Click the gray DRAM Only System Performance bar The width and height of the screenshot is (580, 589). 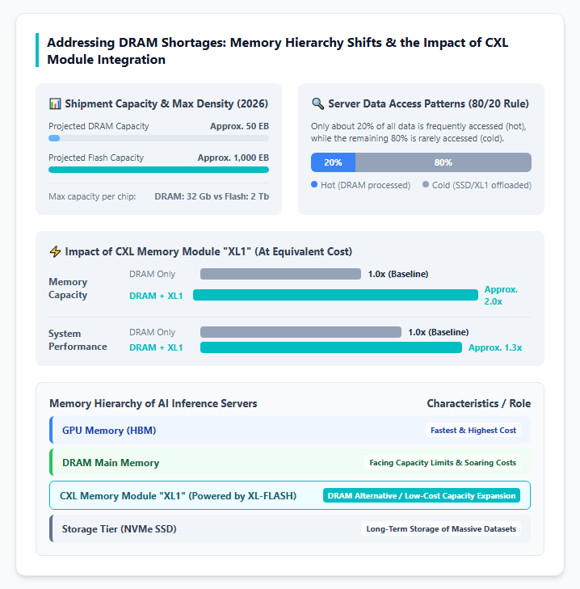click(x=301, y=332)
